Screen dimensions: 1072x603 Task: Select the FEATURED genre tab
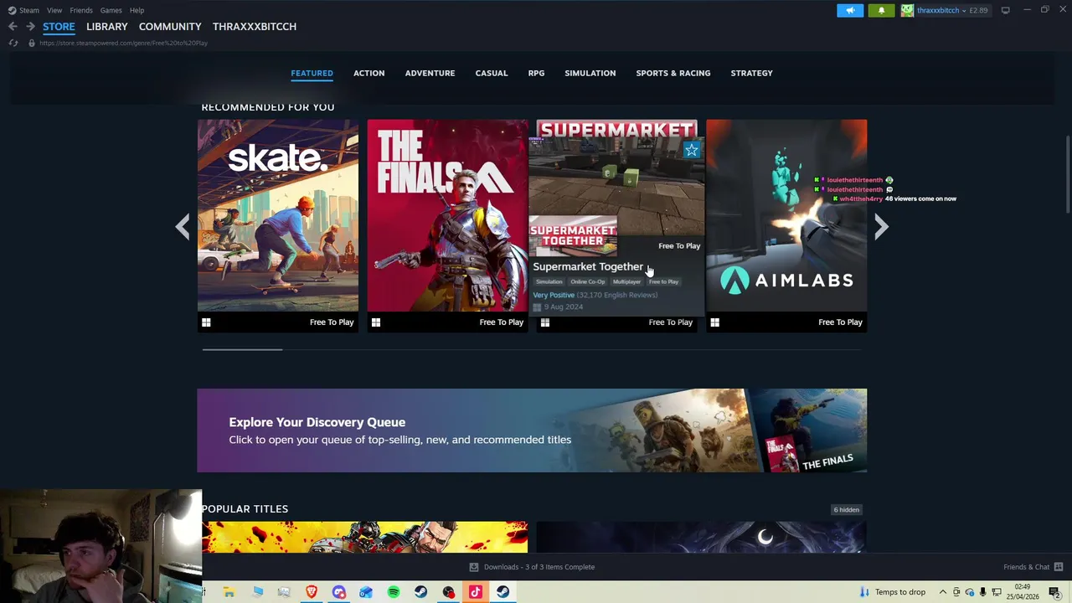[x=312, y=73]
